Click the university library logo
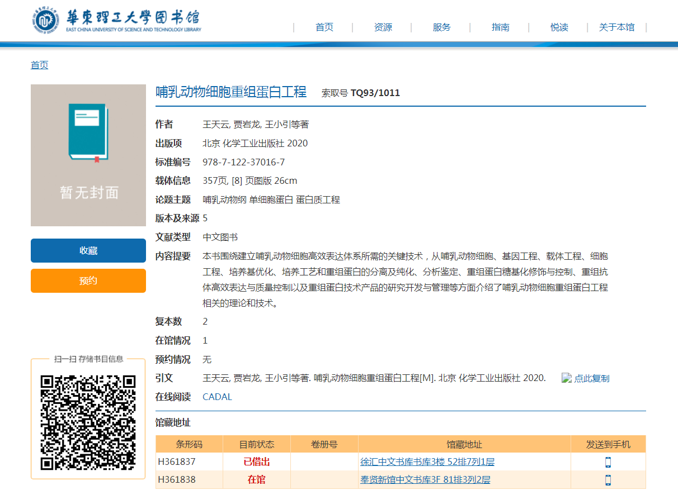The image size is (678, 490). coord(116,21)
